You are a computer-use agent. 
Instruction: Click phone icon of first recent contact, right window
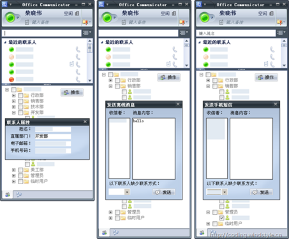click(272, 50)
